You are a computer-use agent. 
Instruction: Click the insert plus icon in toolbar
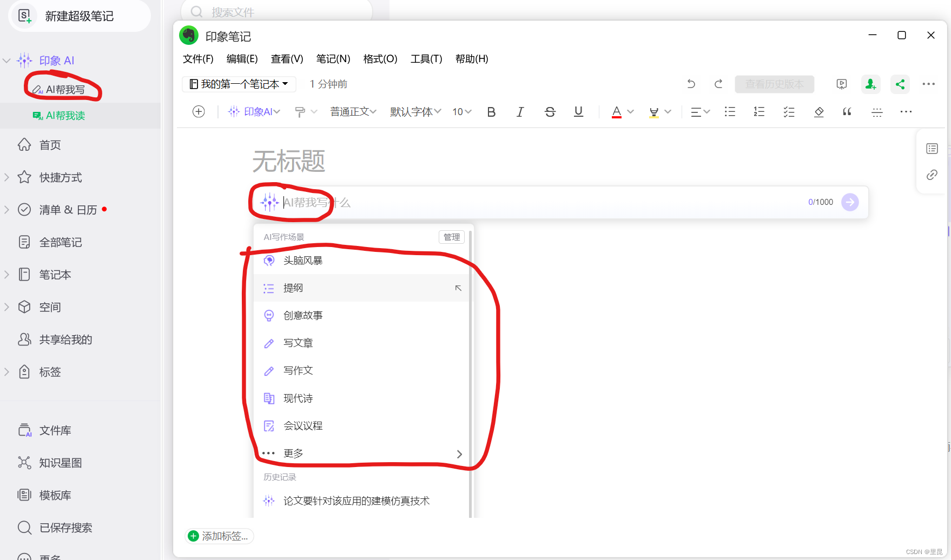click(x=199, y=112)
